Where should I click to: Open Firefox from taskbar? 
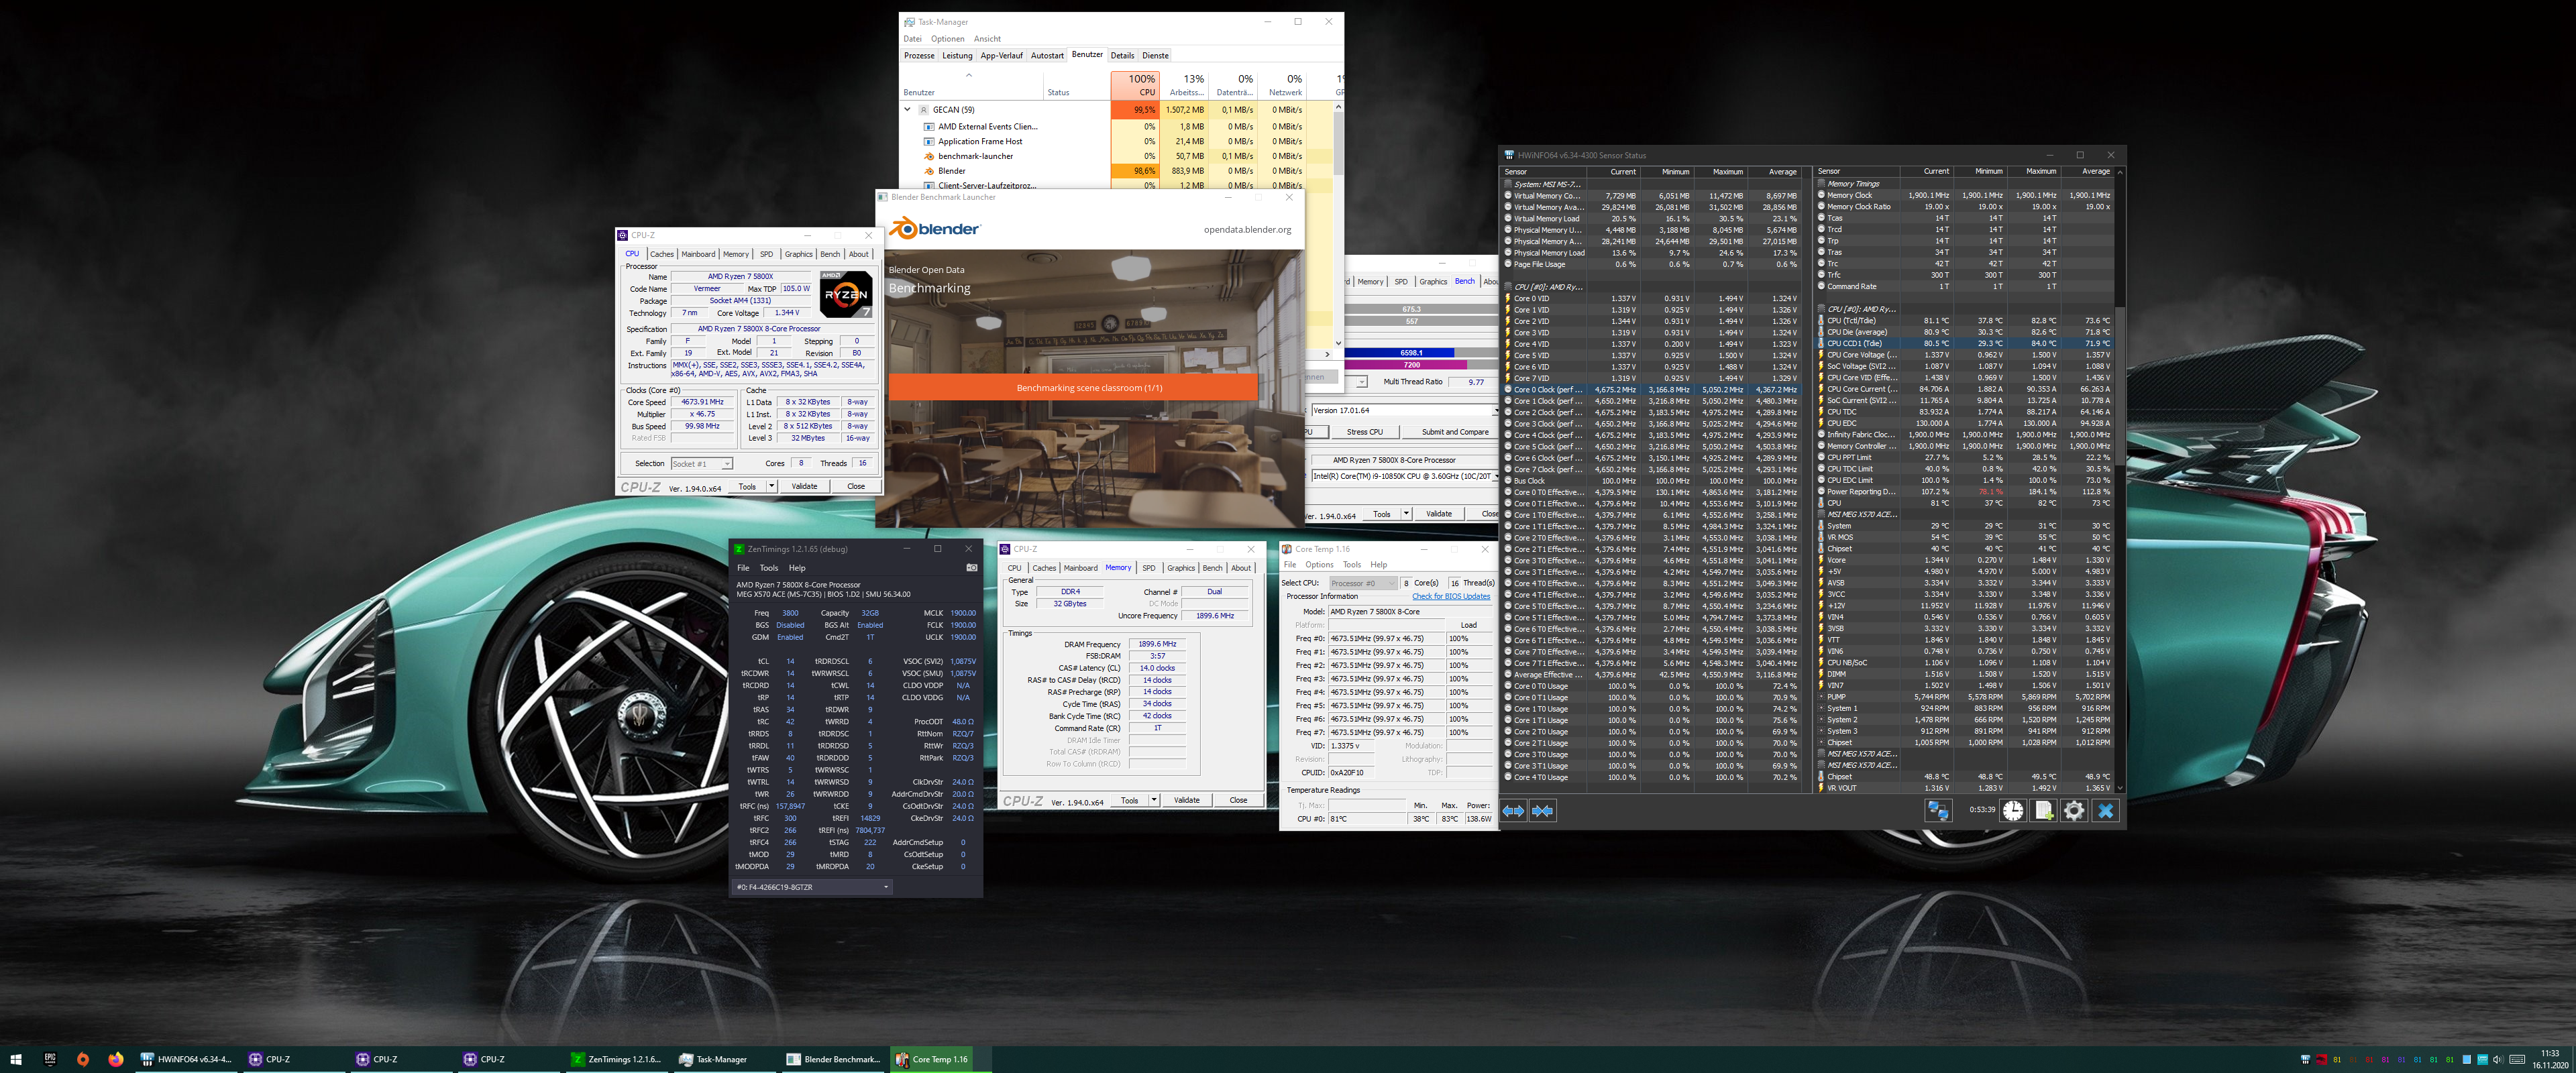pos(116,1059)
